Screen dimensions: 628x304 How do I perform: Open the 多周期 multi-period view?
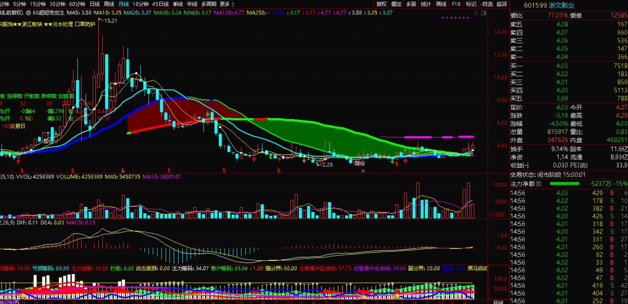[209, 4]
